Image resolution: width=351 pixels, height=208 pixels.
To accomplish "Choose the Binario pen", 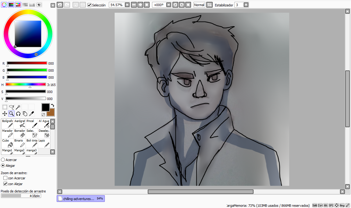I will pos(20,143).
